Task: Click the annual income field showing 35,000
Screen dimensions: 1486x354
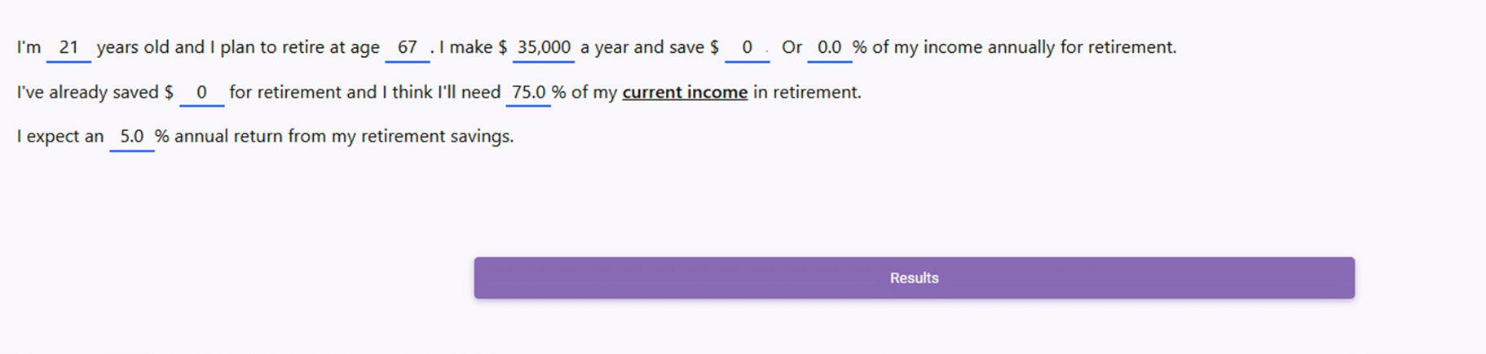Action: click(544, 48)
